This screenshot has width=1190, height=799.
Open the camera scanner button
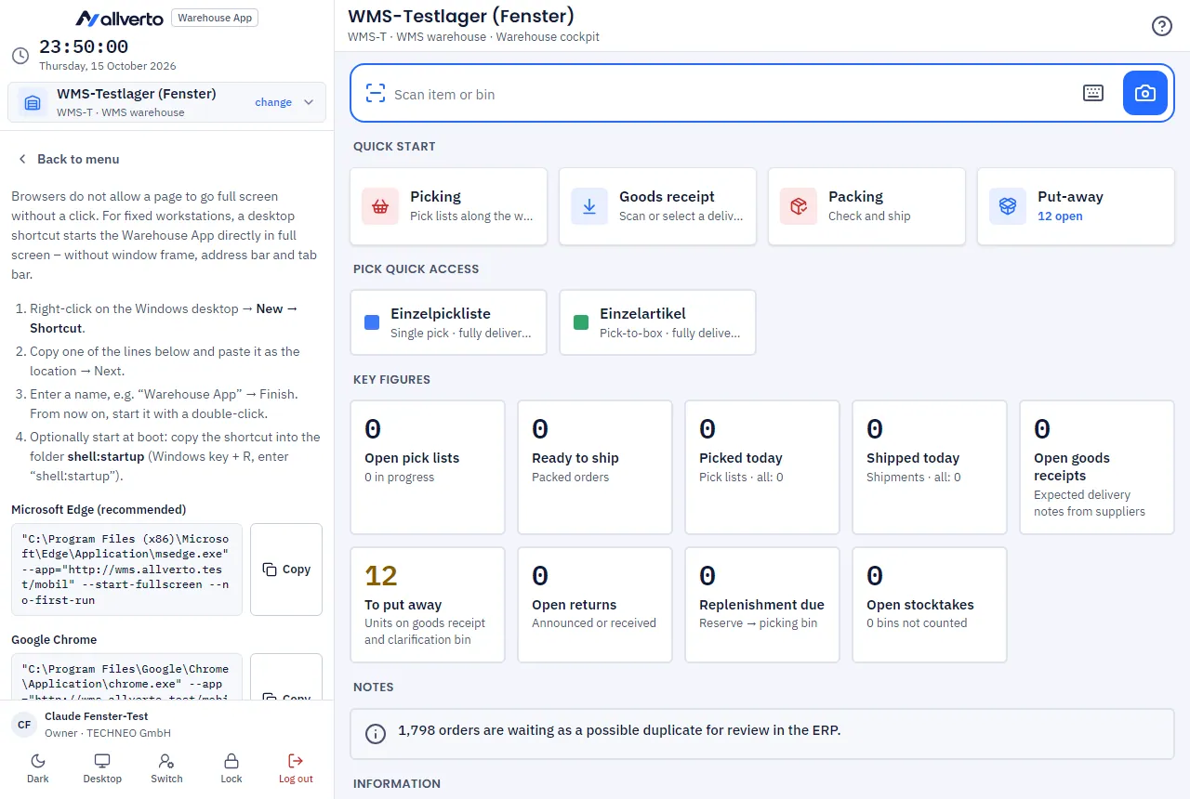click(1145, 93)
